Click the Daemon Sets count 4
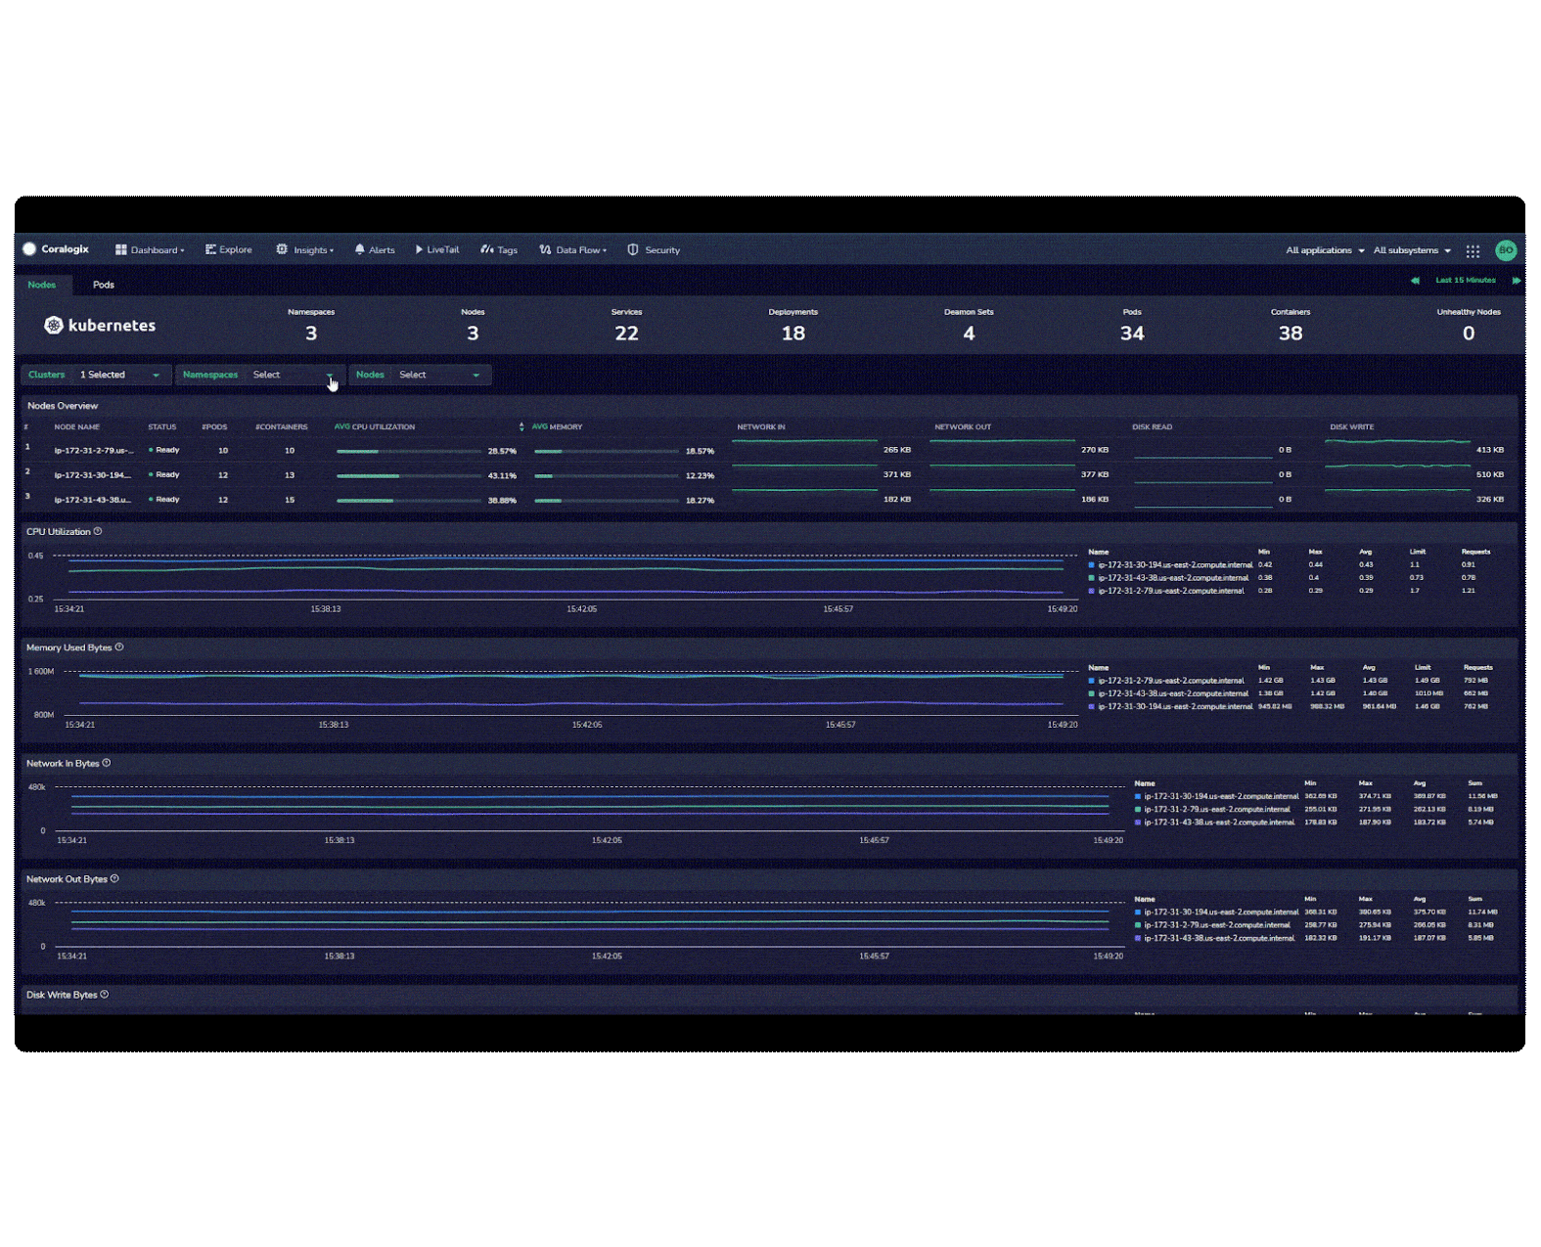The image size is (1541, 1247). click(969, 334)
